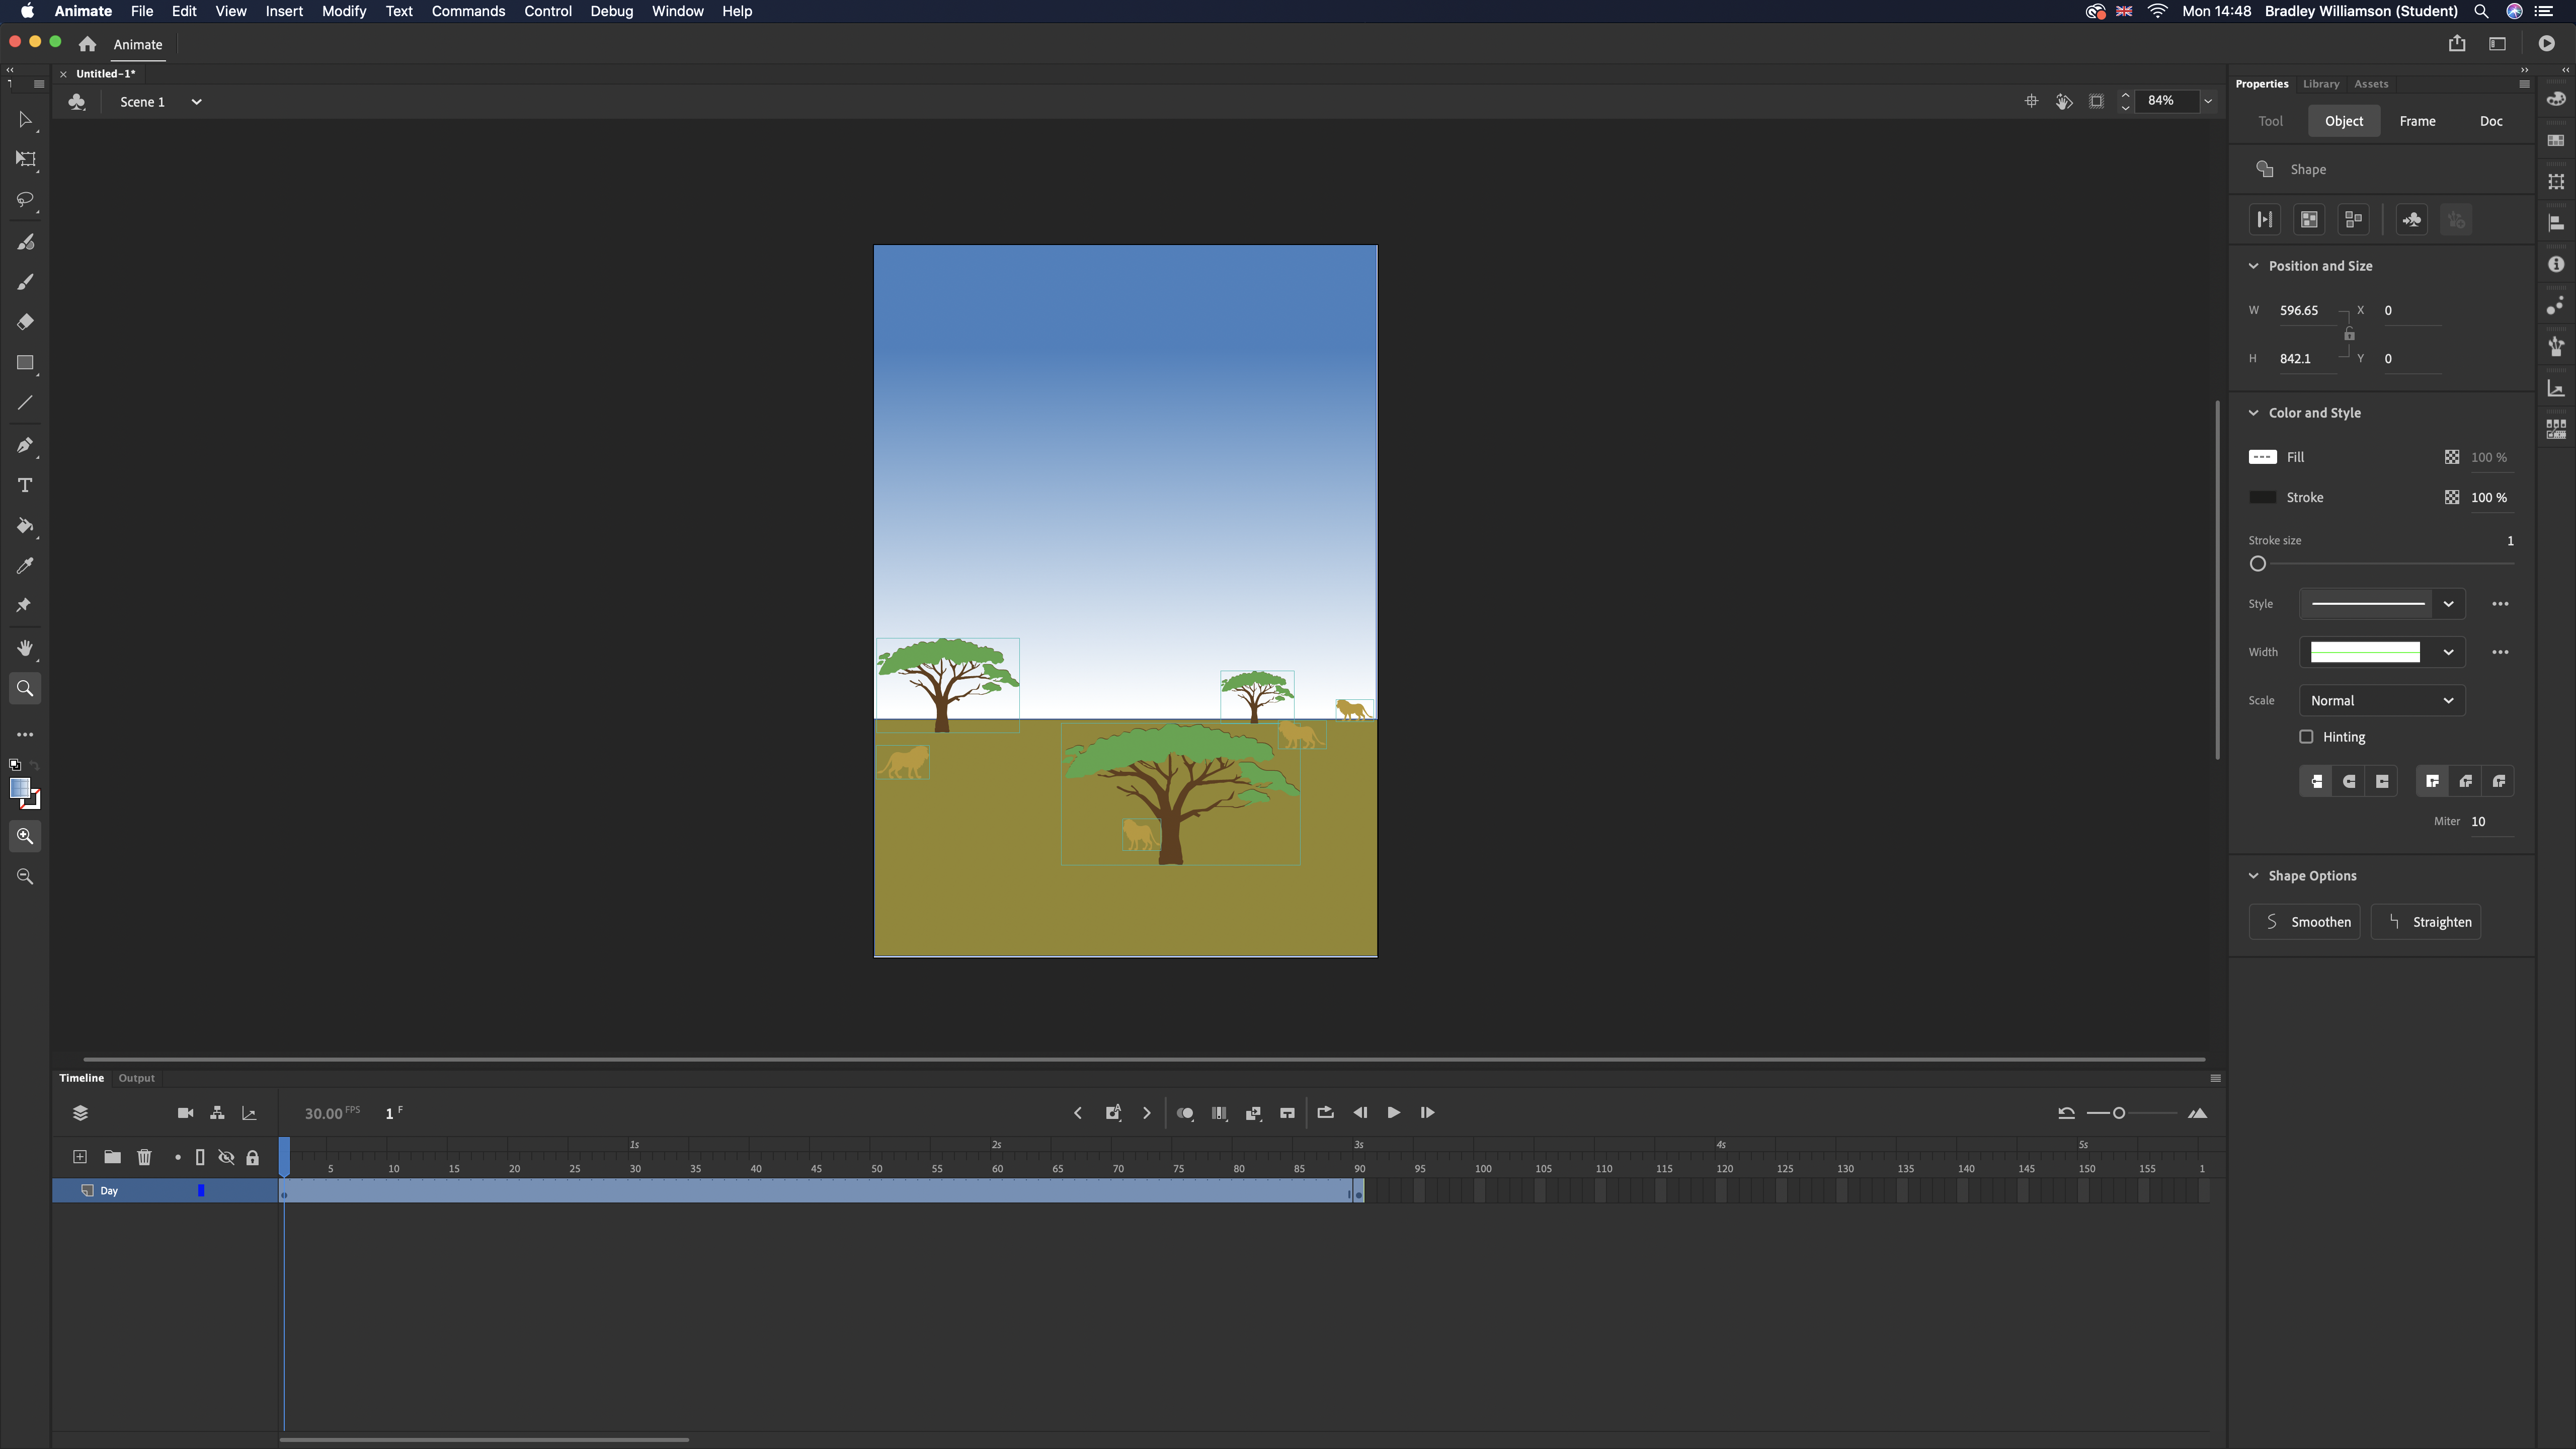The image size is (2576, 1449).
Task: Click the Straighten button
Action: click(2425, 922)
